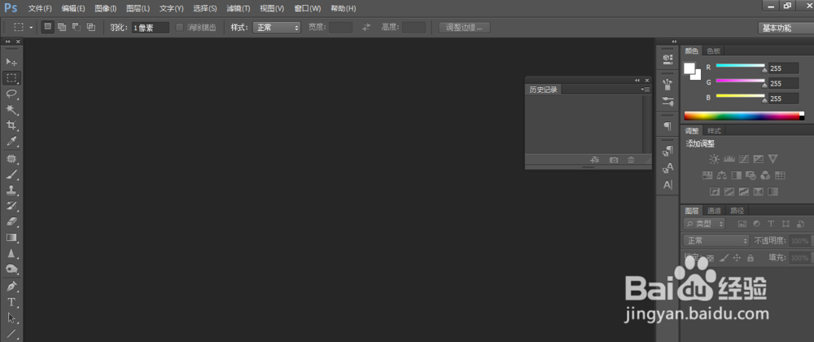
Task: Click the R color slider
Action: pyautogui.click(x=740, y=65)
